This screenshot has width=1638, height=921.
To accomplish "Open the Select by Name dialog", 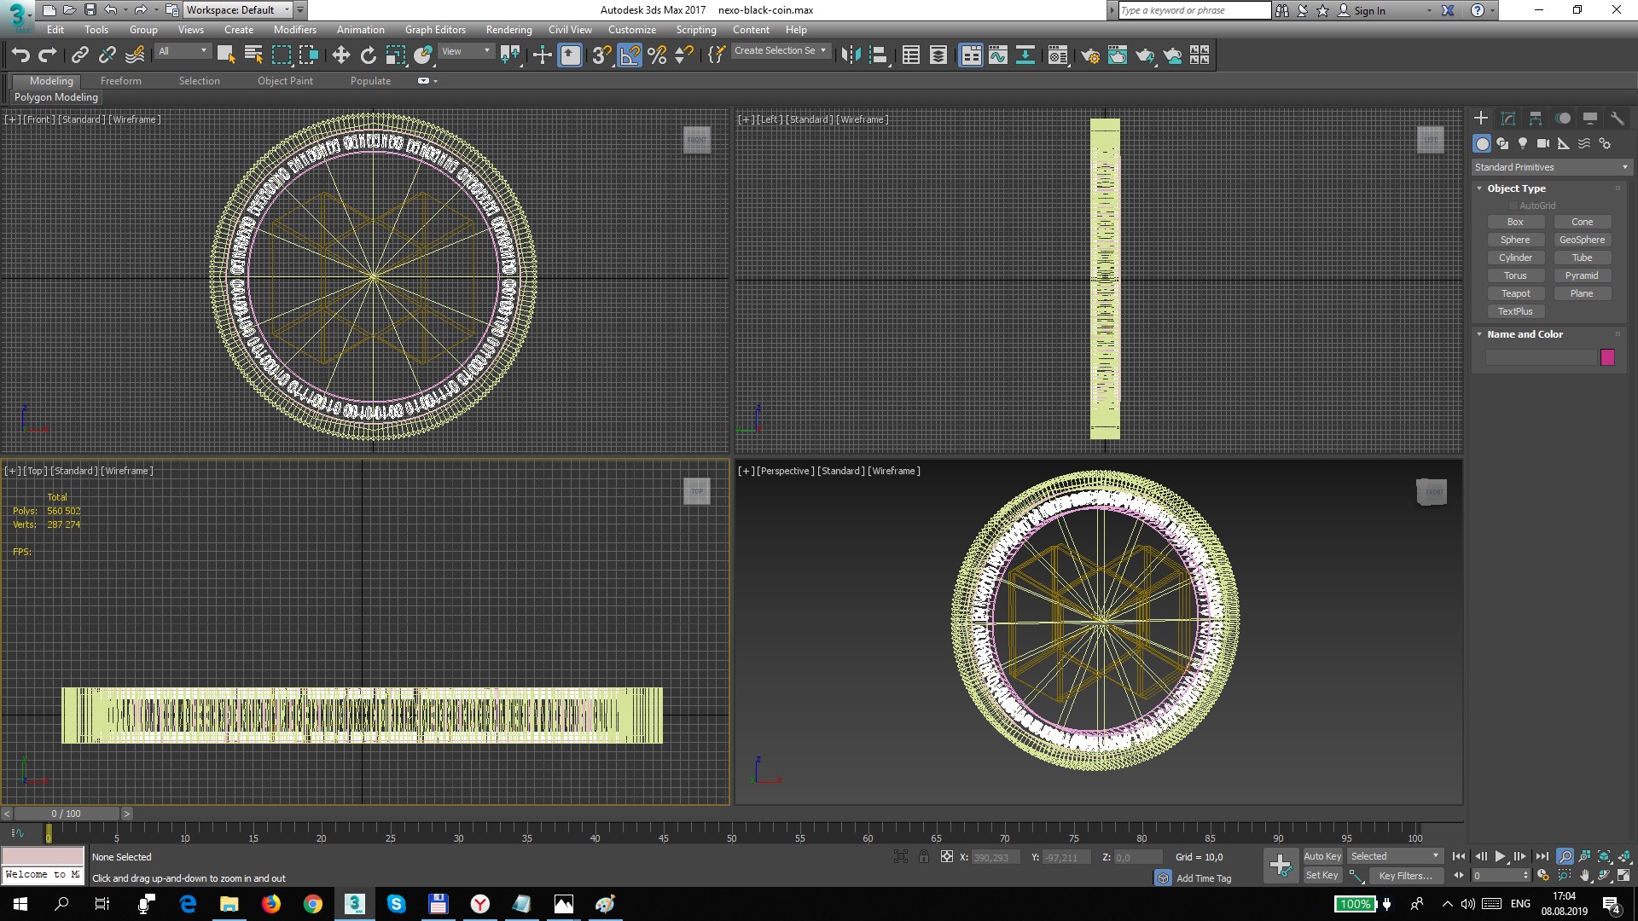I will pyautogui.click(x=253, y=55).
